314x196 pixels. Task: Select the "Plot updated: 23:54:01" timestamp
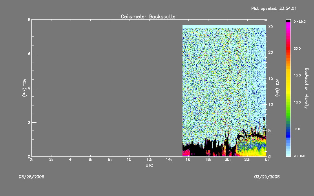click(274, 8)
